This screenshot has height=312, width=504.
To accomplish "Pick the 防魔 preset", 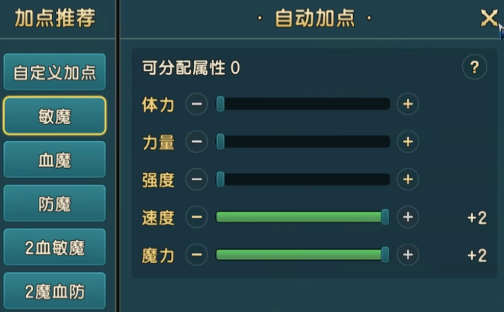I will tap(55, 204).
